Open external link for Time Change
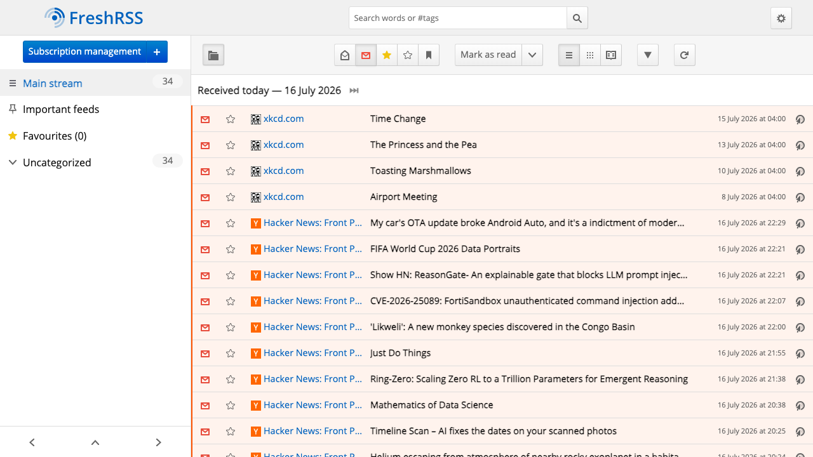 (800, 119)
